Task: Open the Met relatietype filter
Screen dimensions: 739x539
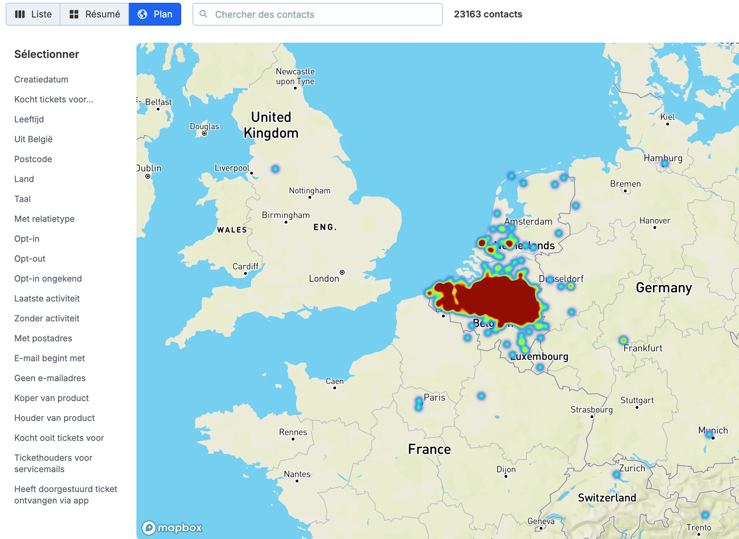Action: (44, 219)
